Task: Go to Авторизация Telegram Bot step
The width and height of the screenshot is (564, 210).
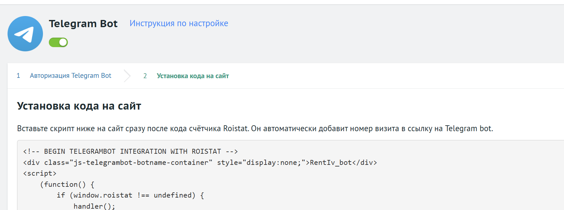Action: pyautogui.click(x=70, y=76)
